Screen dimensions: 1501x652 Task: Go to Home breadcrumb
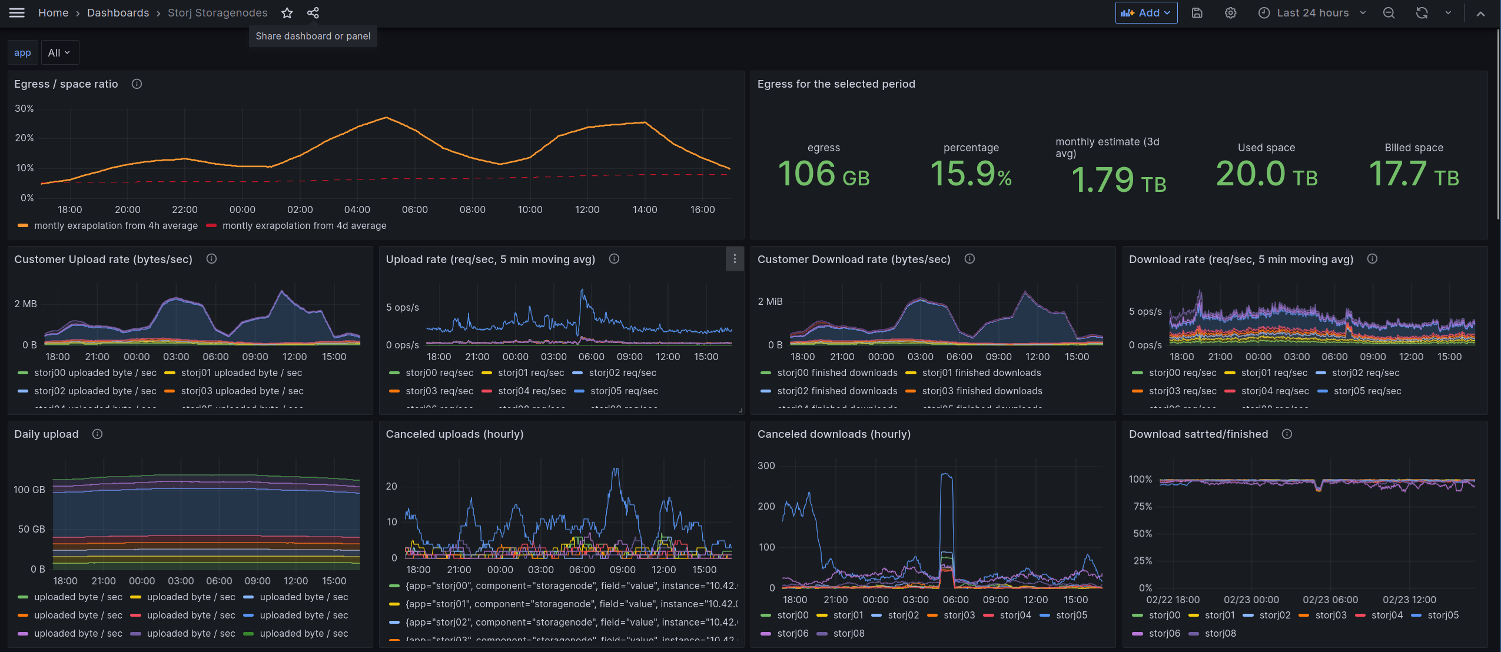[53, 13]
